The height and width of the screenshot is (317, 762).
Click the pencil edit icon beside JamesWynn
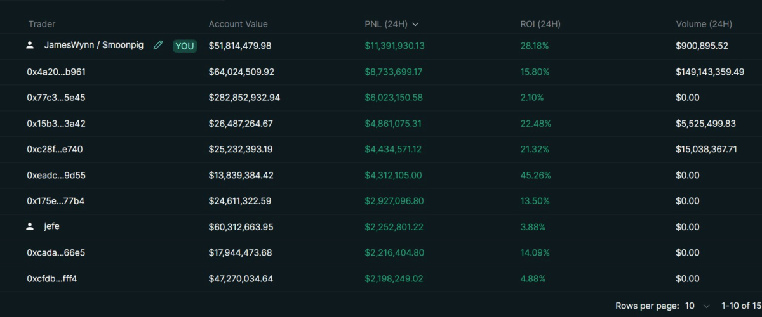(x=158, y=45)
